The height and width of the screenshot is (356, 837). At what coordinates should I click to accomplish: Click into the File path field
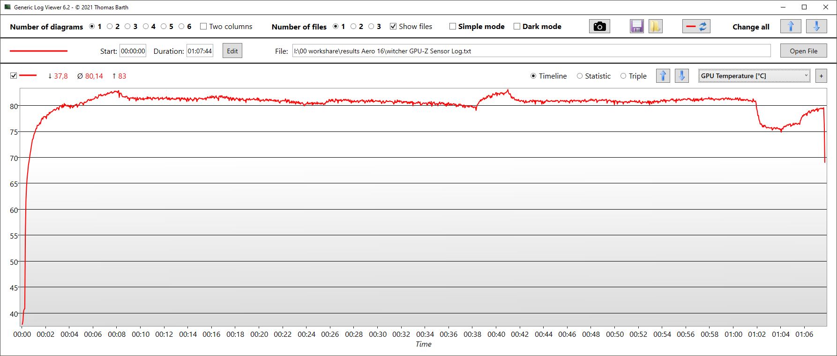click(531, 51)
